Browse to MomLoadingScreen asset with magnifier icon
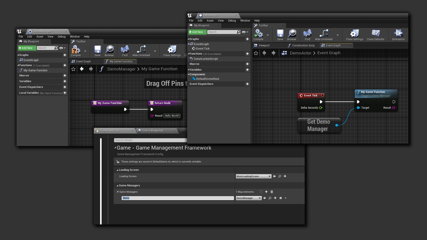The height and width of the screenshot is (240, 427). point(280,176)
